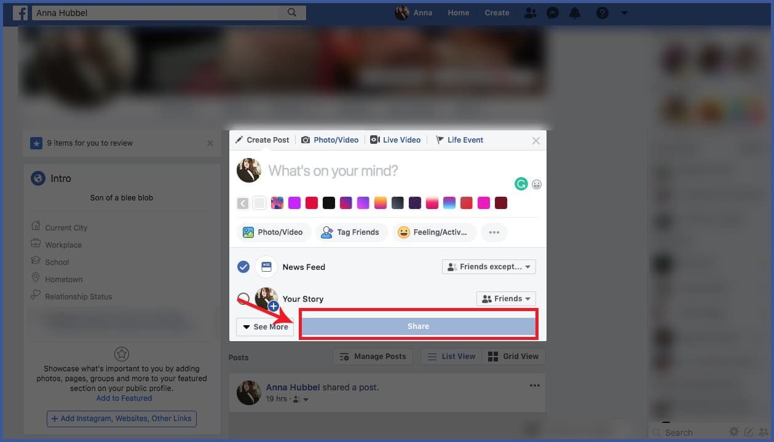Click the create group chat icon

coord(764,432)
